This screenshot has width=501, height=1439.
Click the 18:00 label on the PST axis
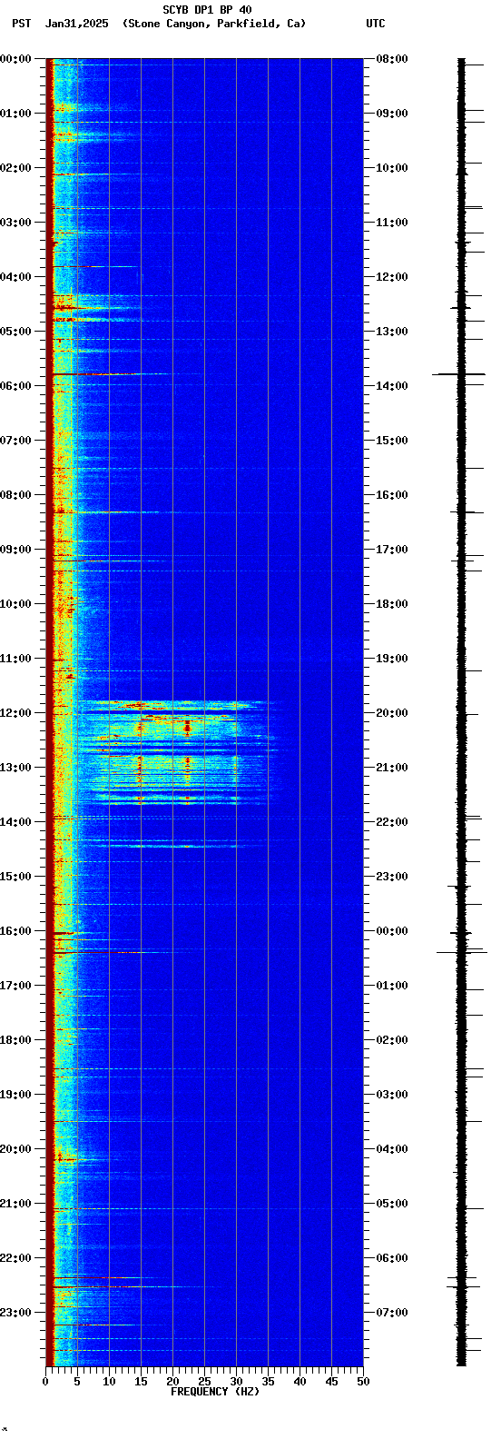point(15,1040)
